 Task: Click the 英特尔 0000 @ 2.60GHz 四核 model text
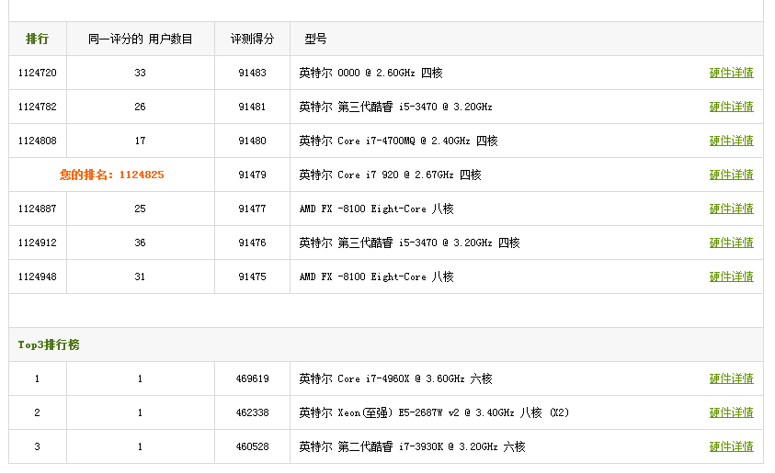[x=370, y=73]
